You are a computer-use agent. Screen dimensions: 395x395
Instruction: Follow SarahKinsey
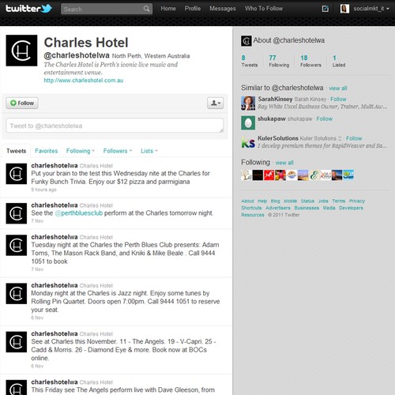(338, 100)
